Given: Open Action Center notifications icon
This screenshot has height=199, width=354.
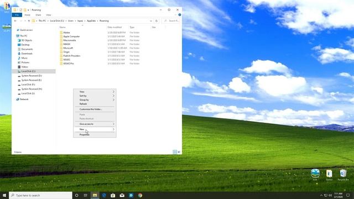Looking at the screenshot, I should pos(348,195).
